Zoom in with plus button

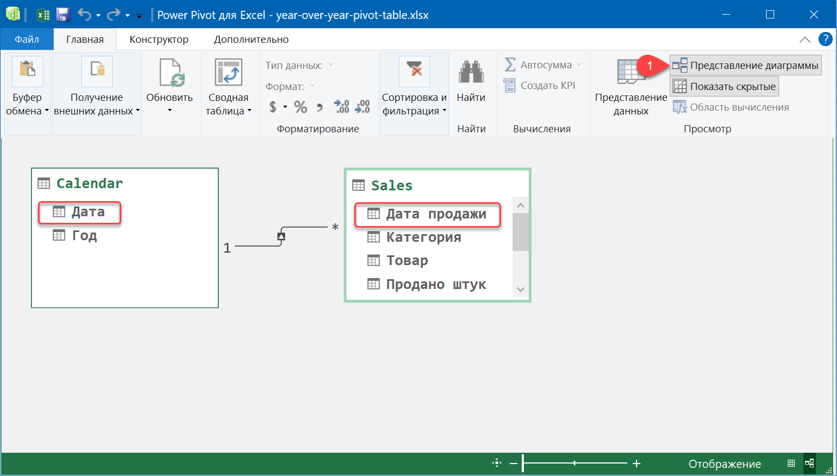637,464
